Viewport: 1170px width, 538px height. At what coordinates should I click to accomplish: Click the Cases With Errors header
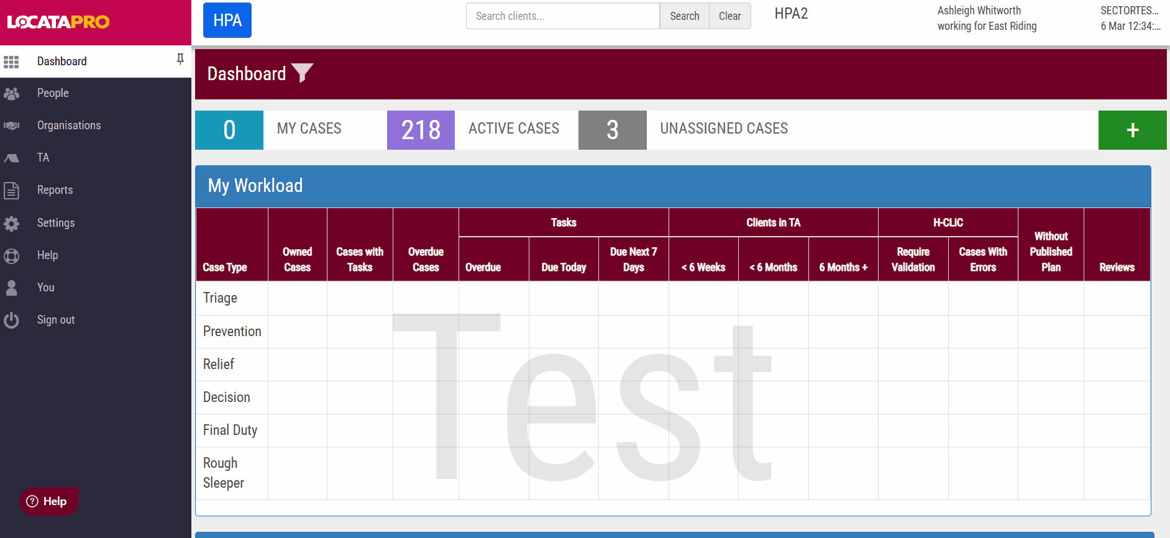pos(983,259)
